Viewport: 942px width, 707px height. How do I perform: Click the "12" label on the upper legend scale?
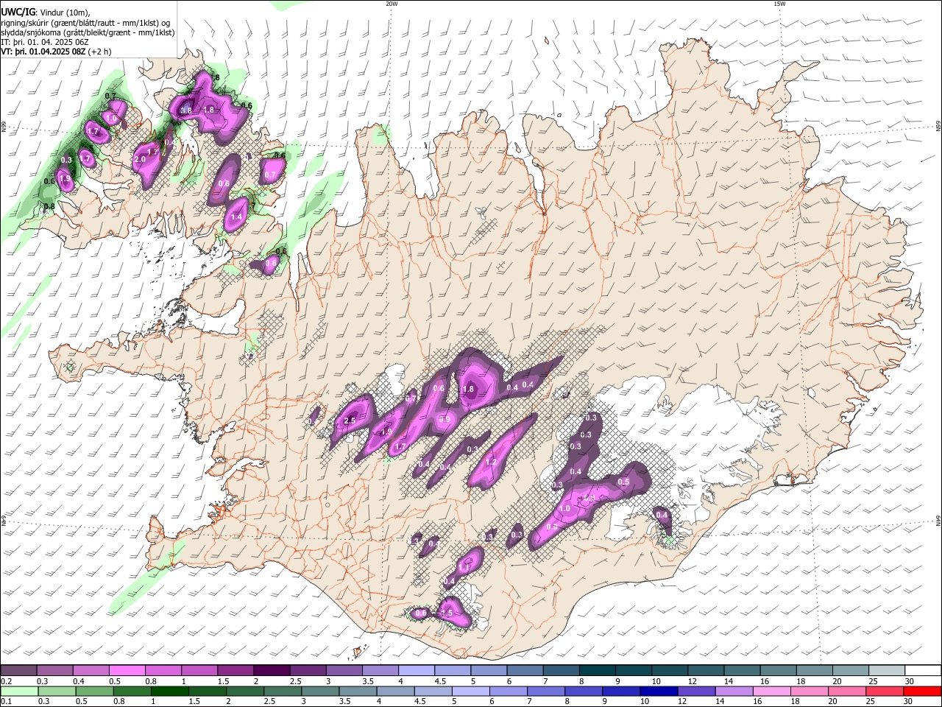pos(693,681)
